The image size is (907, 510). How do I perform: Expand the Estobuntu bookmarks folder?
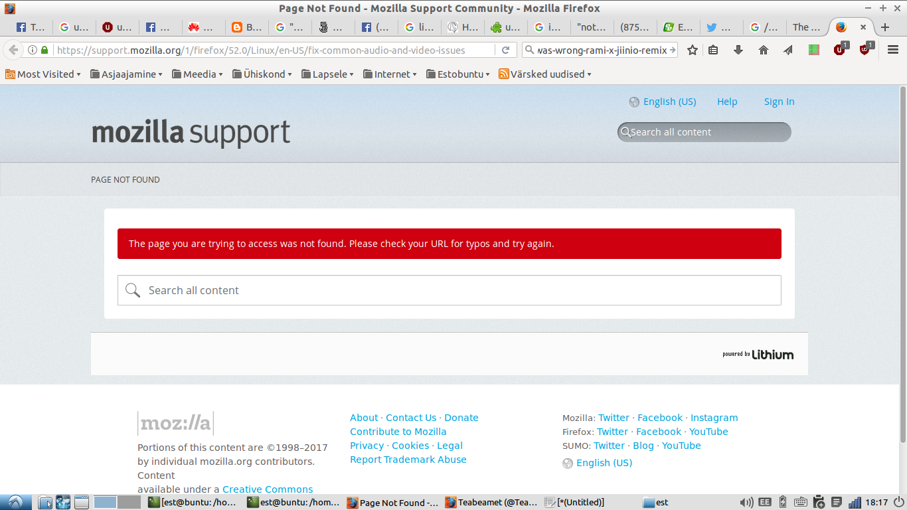point(458,74)
